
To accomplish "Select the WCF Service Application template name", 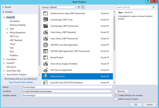I will pos(61,70).
